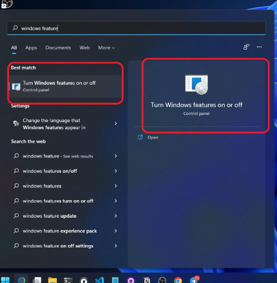
Task: Expand the arrow next to 'windows features'
Action: point(116,186)
